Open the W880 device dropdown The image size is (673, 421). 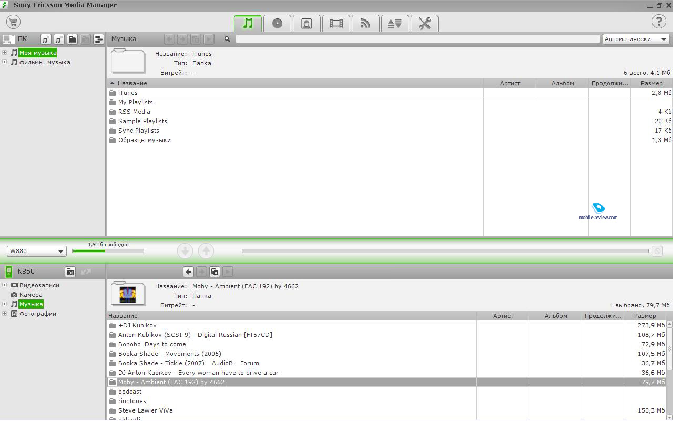(x=36, y=251)
